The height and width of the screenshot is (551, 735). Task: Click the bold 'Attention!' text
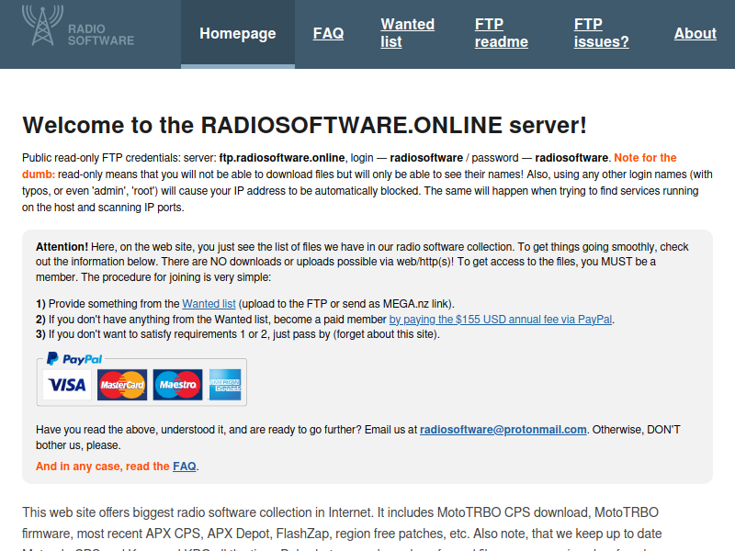(62, 247)
